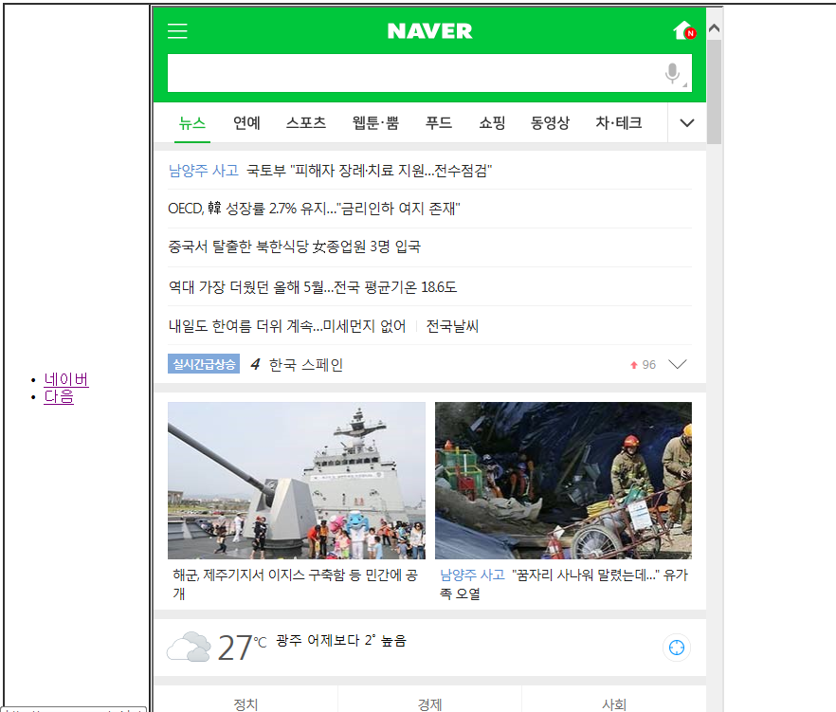This screenshot has height=712, width=836.
Task: Open the home icon with N badge
Action: (684, 30)
